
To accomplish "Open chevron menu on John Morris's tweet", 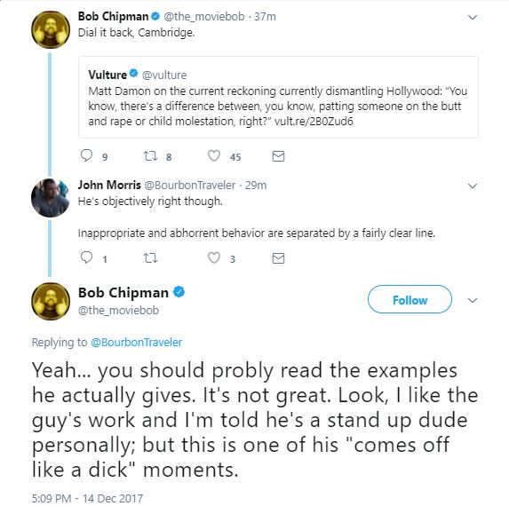I will tap(473, 186).
